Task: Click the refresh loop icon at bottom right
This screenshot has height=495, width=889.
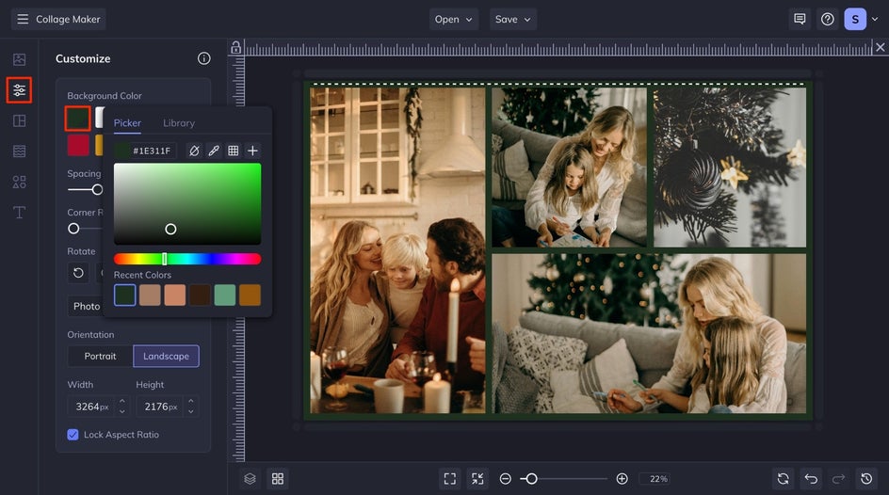Action: point(783,479)
